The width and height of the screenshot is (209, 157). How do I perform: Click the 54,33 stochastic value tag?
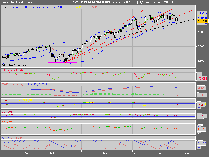(x=201, y=105)
